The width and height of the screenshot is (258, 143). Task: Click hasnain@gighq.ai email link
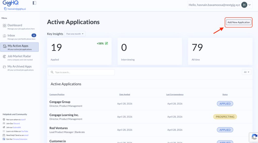(17, 9)
